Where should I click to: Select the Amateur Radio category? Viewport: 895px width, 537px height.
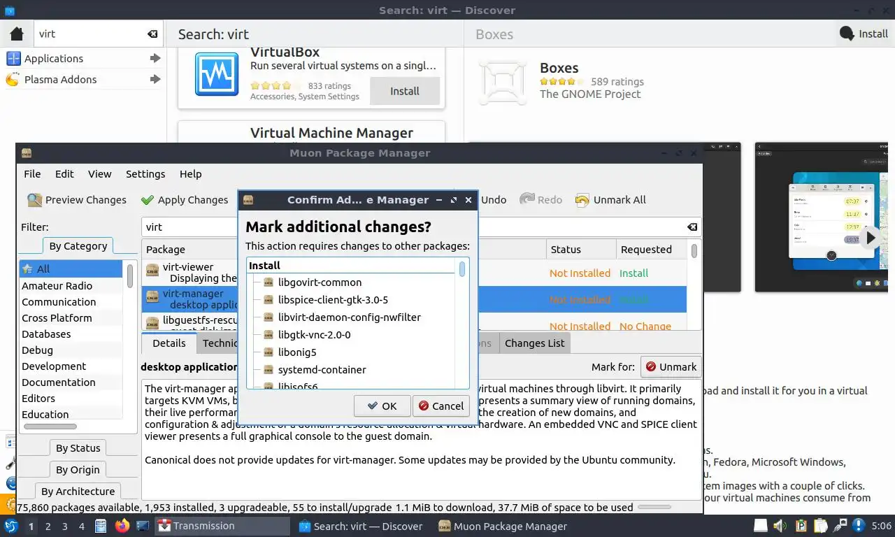pos(71,286)
